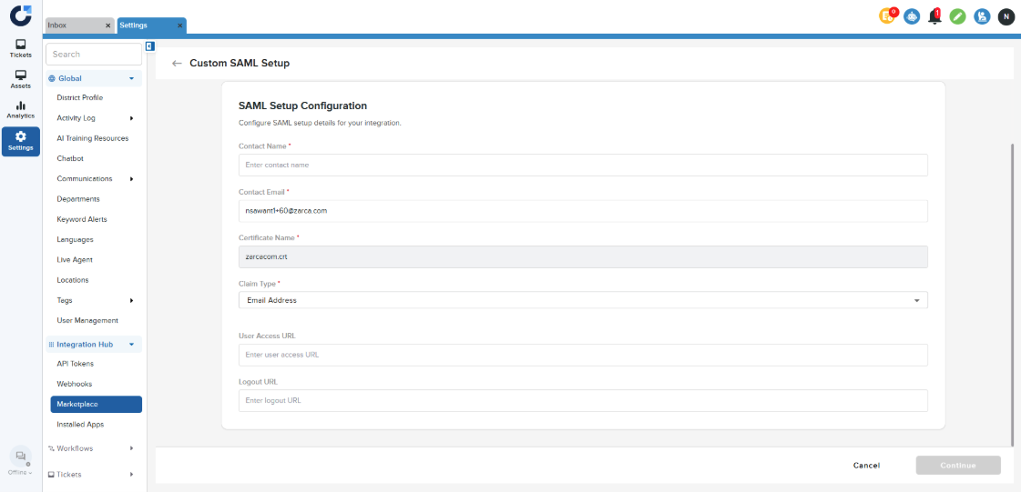Toggle the Offline chat status
Image resolution: width=1021 pixels, height=492 pixels.
(20, 459)
